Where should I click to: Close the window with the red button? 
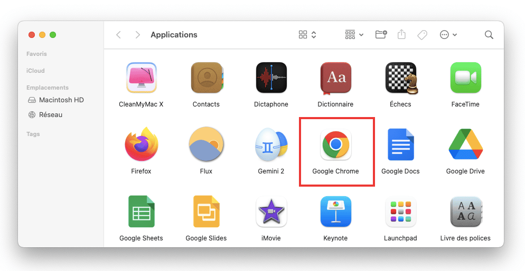[x=32, y=35]
